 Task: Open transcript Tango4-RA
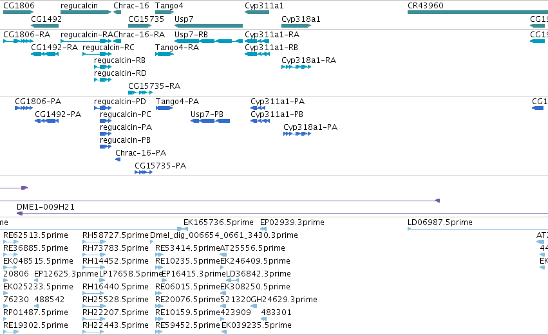[x=177, y=48]
